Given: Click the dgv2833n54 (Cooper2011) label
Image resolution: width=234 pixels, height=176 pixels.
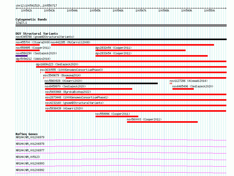Looking at the screenshot, I should point(113,53).
